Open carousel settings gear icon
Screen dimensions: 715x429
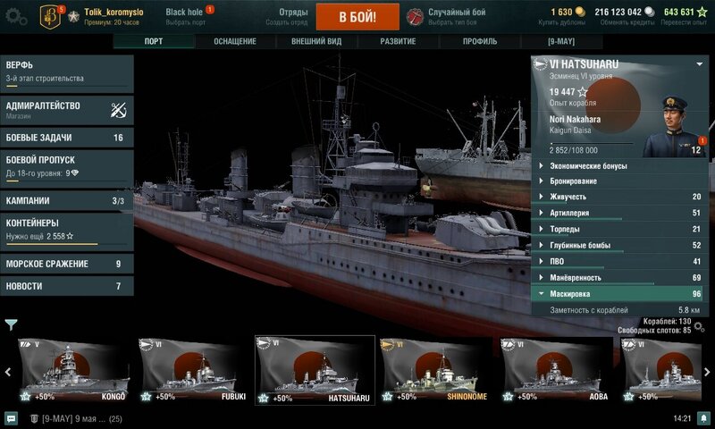[x=700, y=326]
